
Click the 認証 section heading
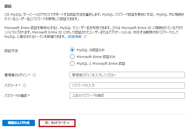pyautogui.click(x=8, y=6)
